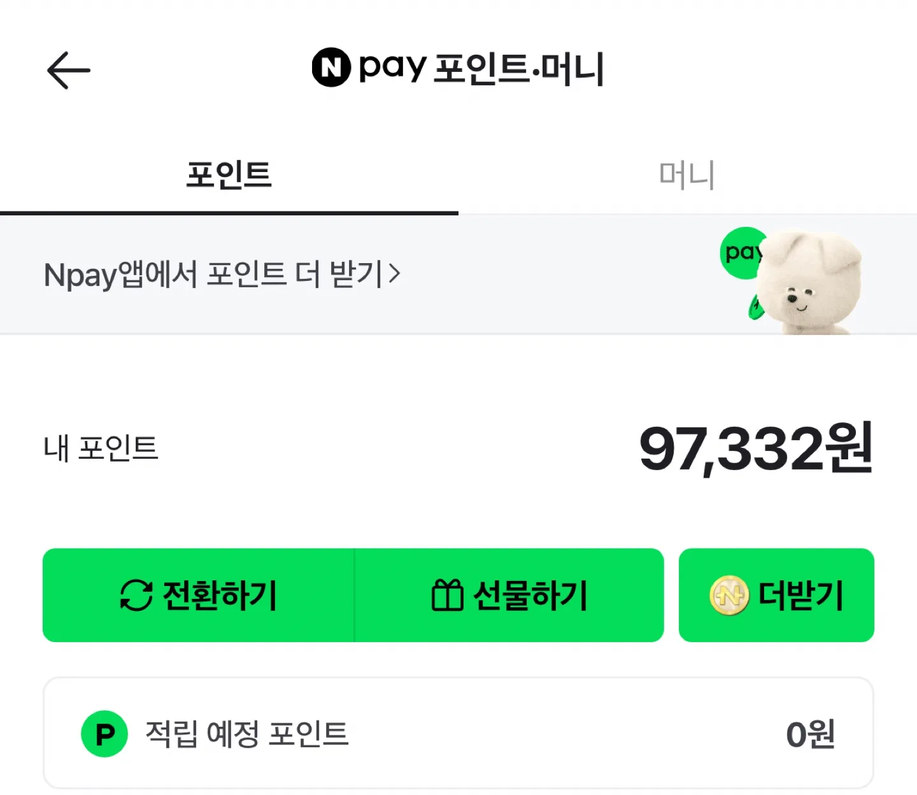Select the 포인트 tab

(x=229, y=175)
